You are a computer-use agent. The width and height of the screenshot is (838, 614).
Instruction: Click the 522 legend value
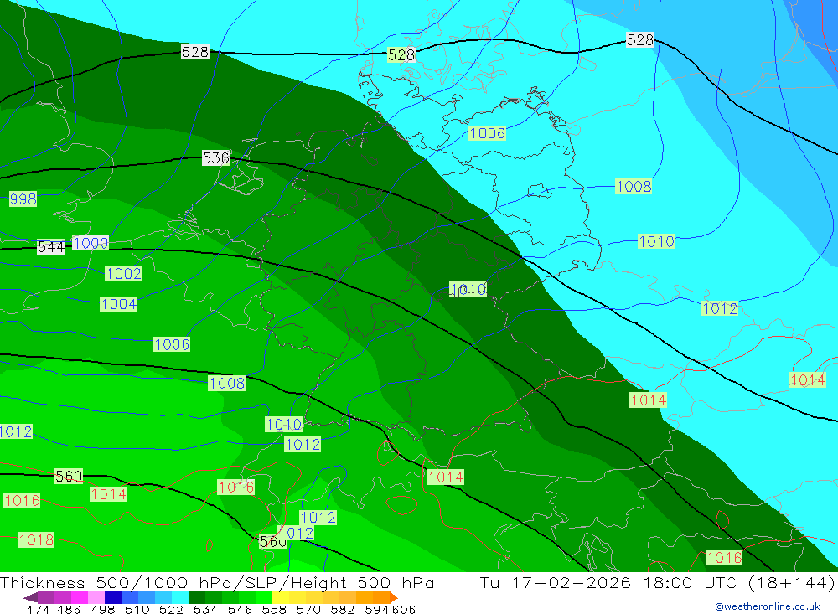[x=172, y=609]
